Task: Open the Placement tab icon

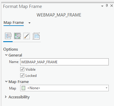Action: (36, 36)
